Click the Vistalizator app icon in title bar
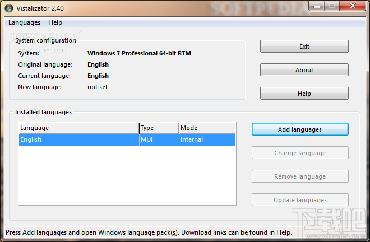370x242 pixels. click(x=9, y=8)
